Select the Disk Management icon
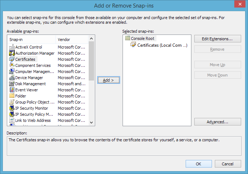This screenshot has width=248, height=174. [12, 84]
